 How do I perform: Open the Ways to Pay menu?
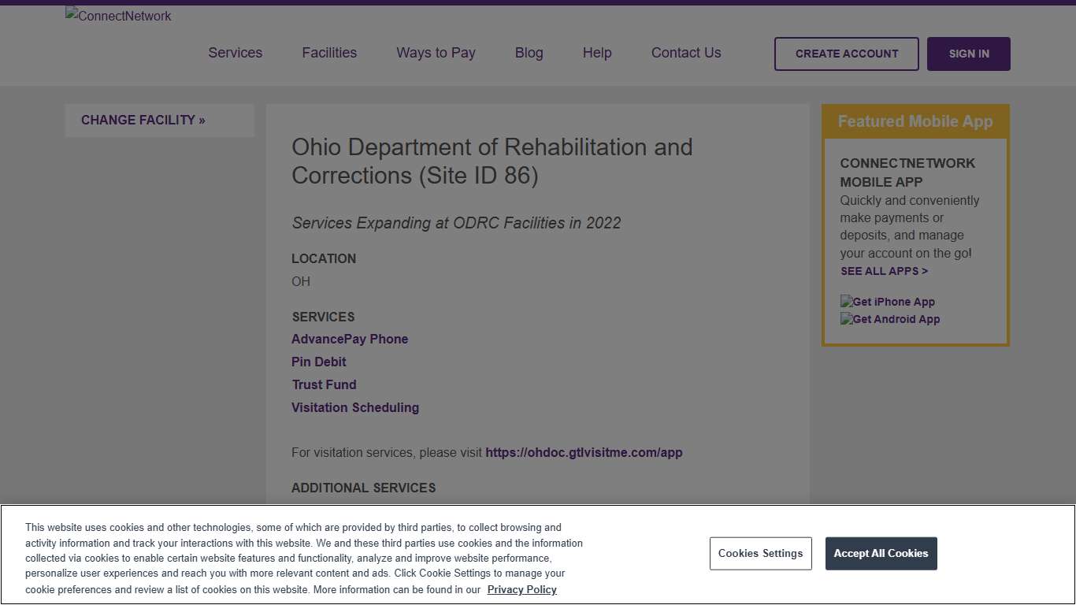(436, 53)
